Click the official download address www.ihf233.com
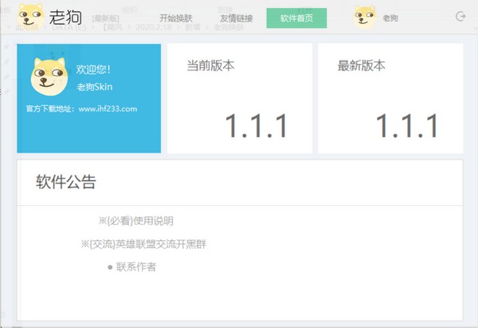Viewport: 478px width, 328px height. tap(108, 109)
